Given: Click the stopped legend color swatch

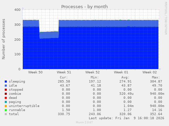Looking at the screenshot, I should click(6, 90).
